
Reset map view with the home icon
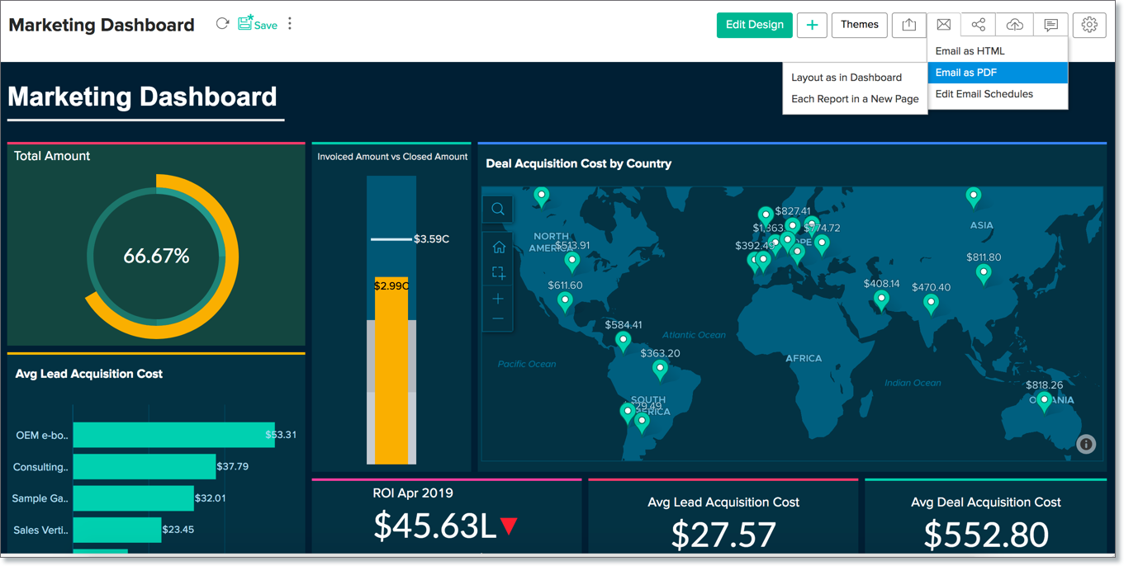(x=497, y=246)
